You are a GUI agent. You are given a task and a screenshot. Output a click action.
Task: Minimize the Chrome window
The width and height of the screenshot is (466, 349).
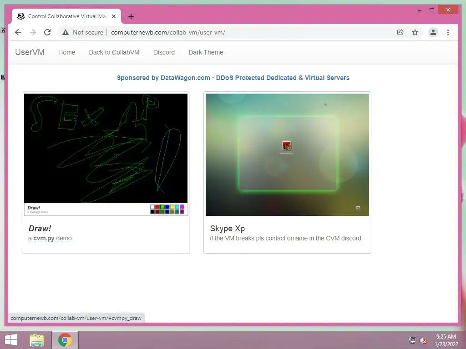[x=419, y=10]
